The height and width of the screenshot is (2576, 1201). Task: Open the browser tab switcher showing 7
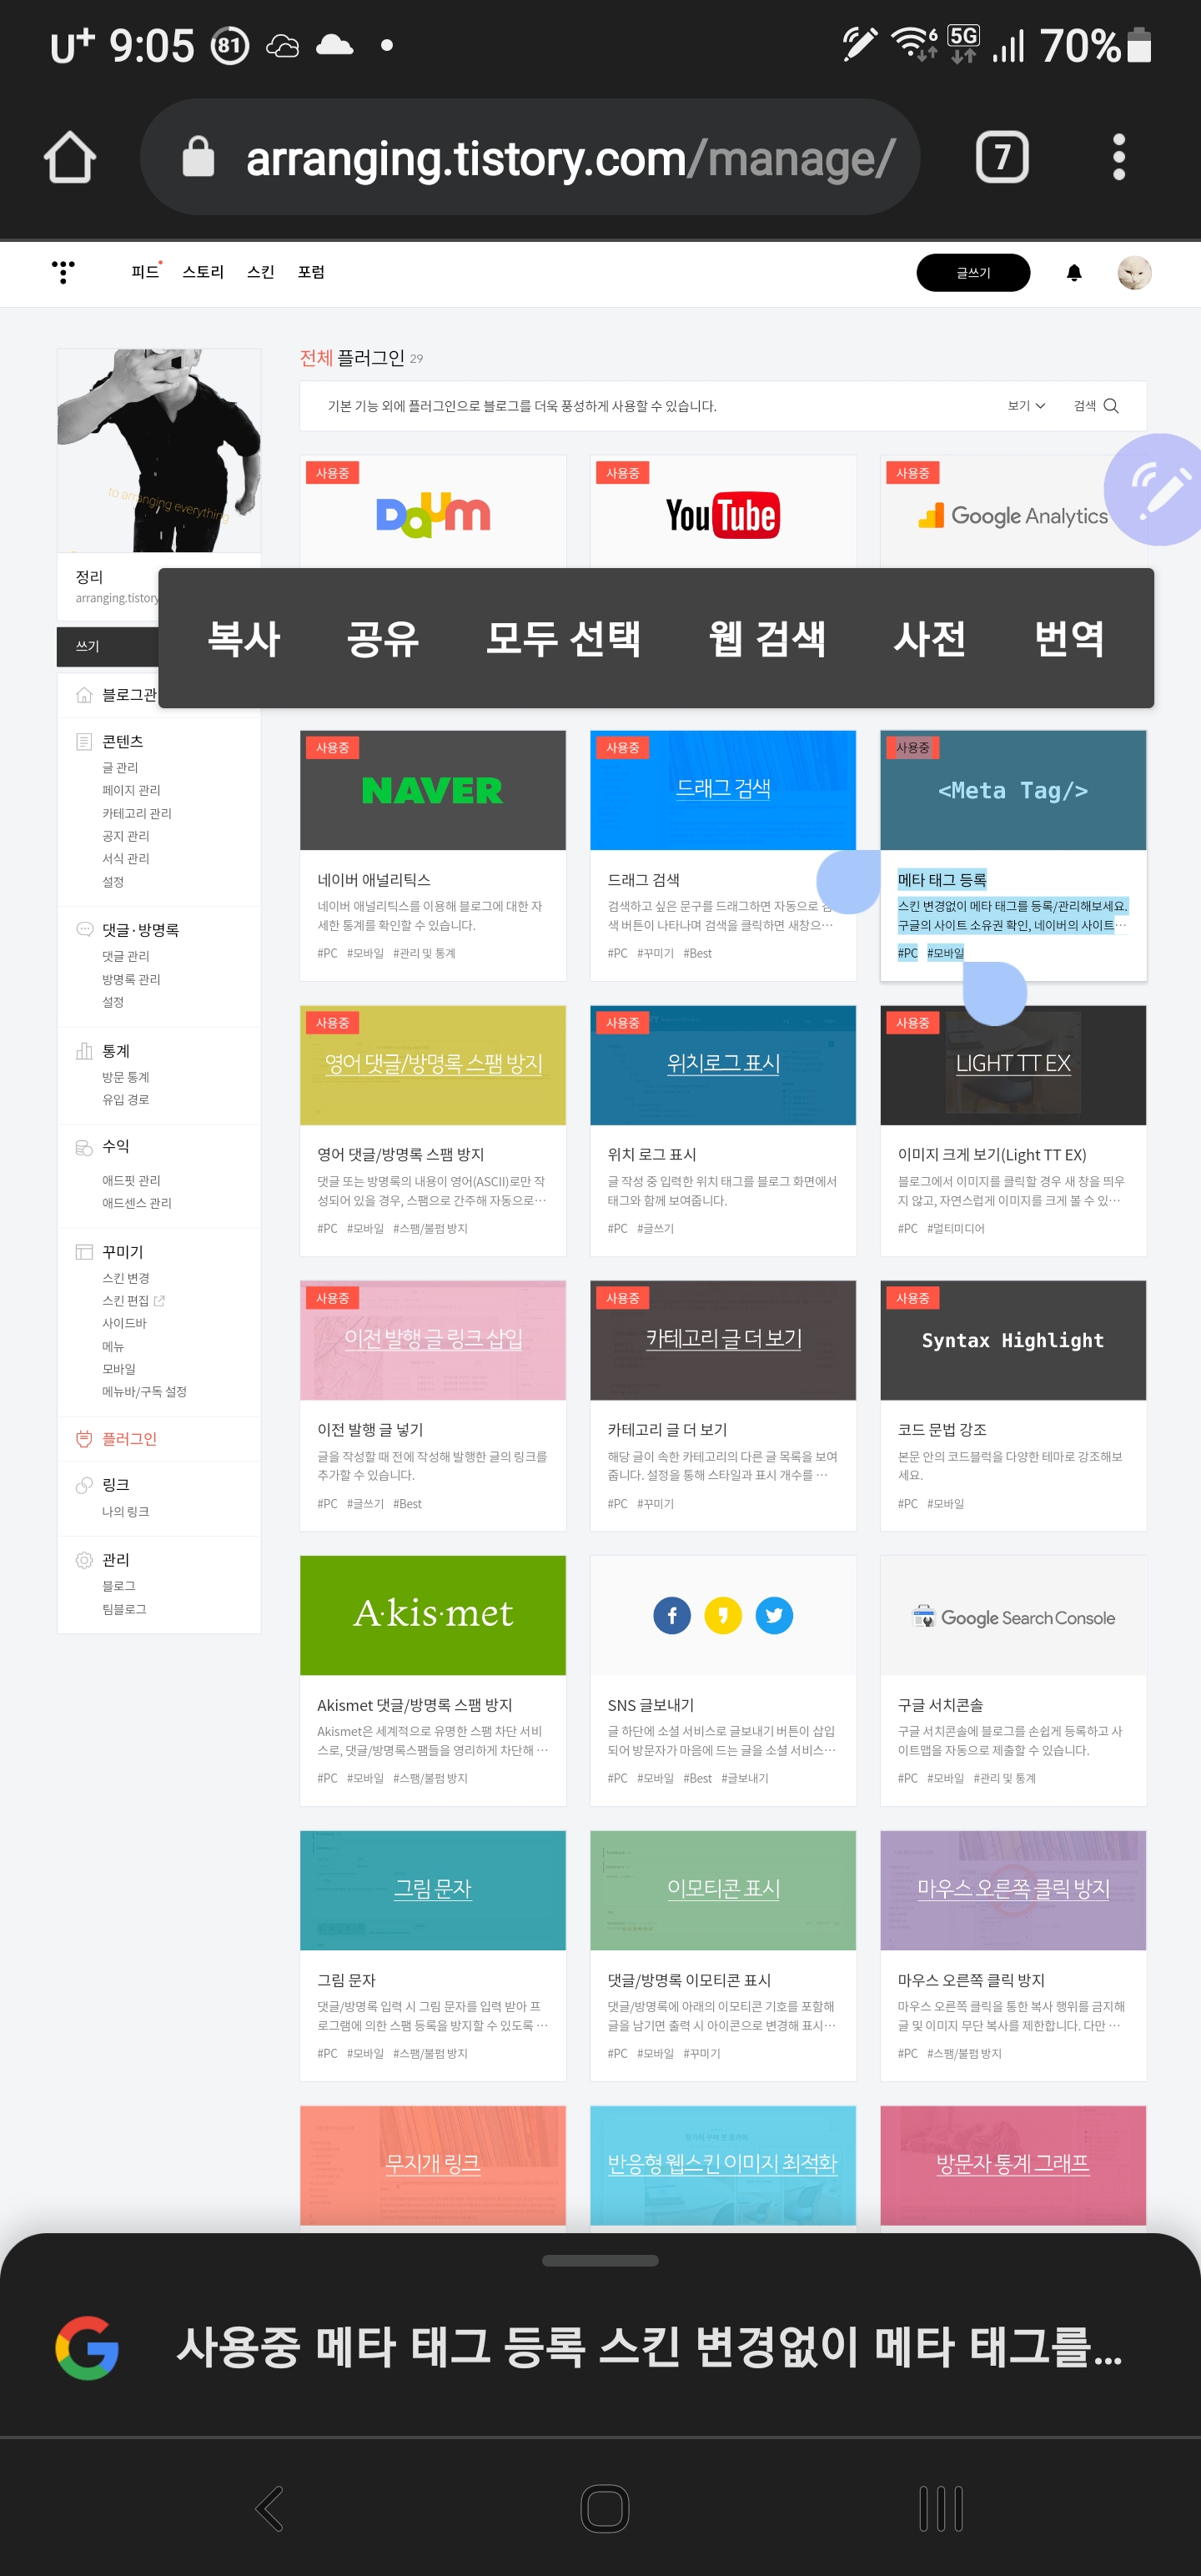tap(1001, 157)
